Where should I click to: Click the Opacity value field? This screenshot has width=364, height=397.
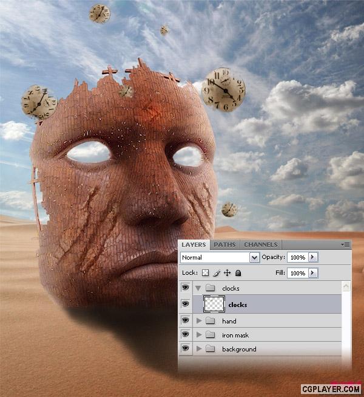(297, 257)
